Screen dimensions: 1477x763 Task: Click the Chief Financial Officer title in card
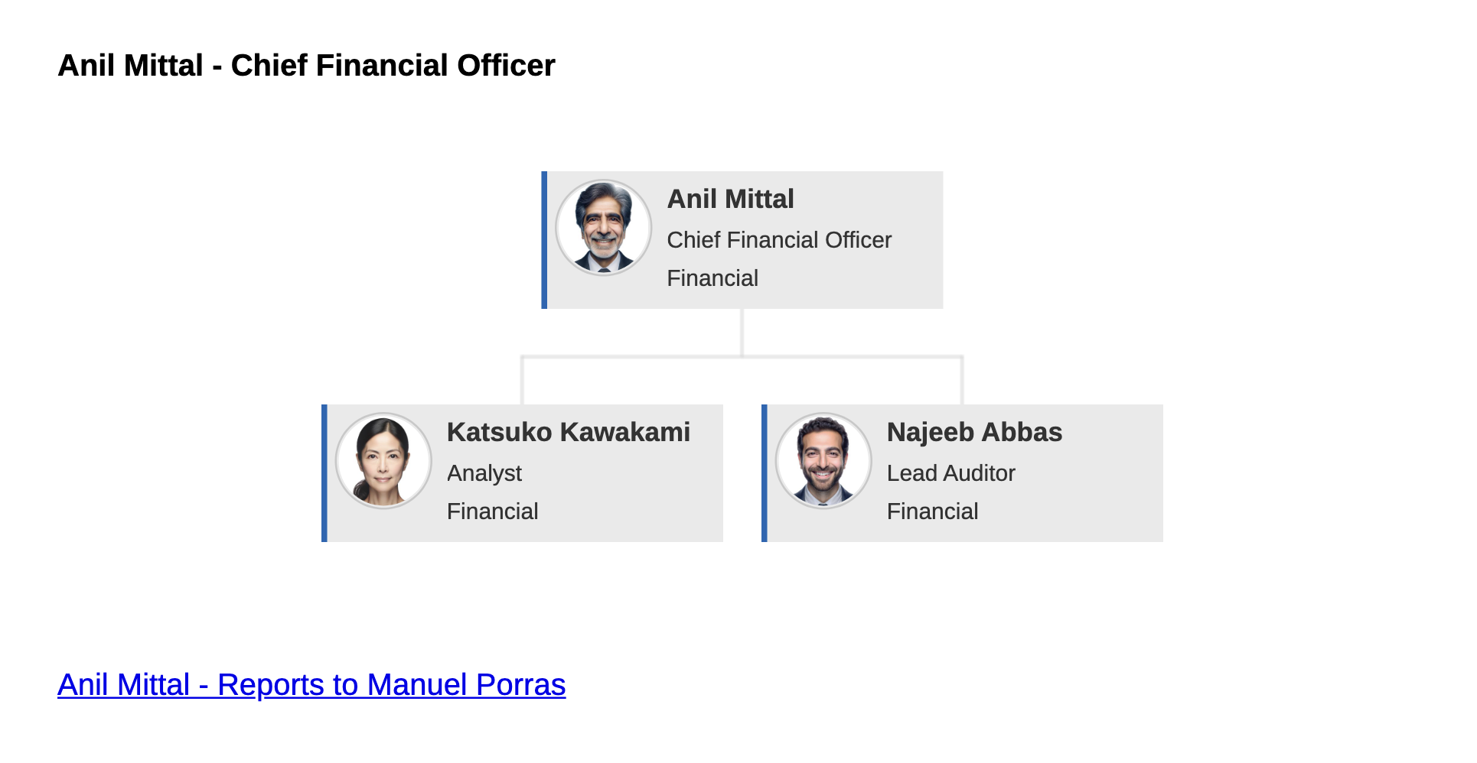[x=778, y=240]
